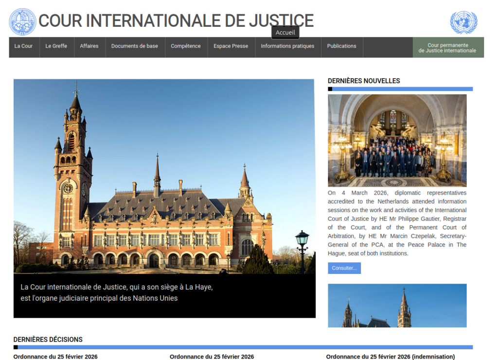
Task: Expand the Espace Presse menu
Action: tap(231, 46)
